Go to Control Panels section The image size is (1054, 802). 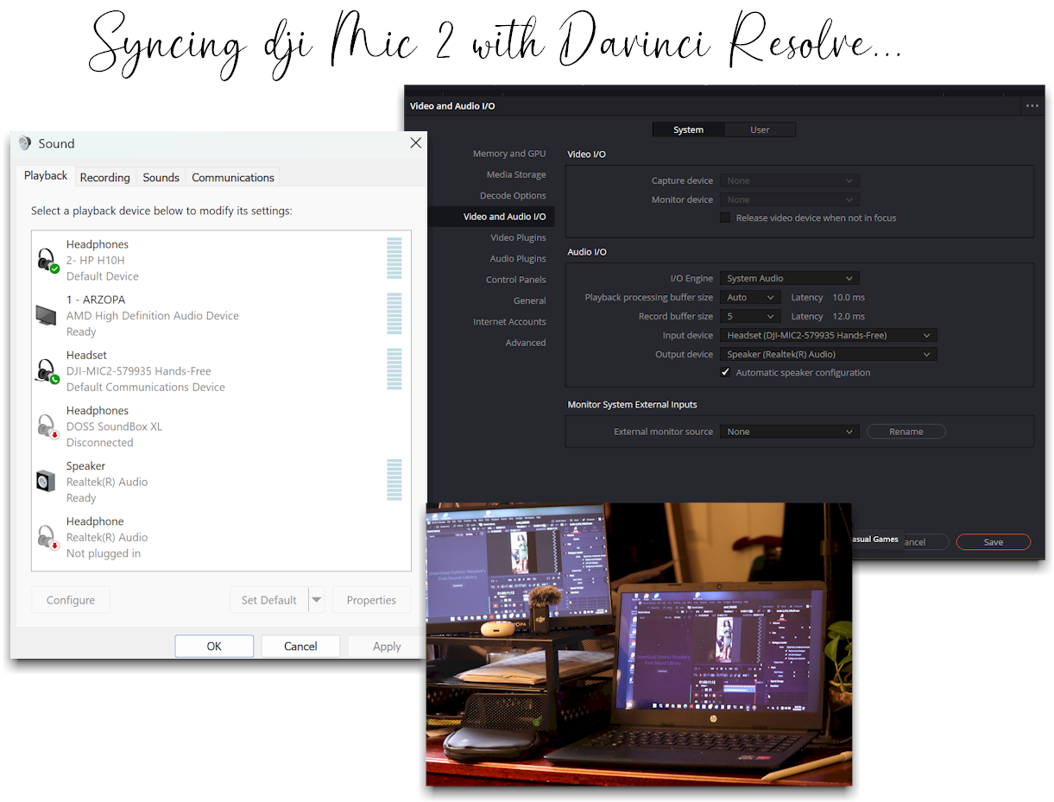516,280
